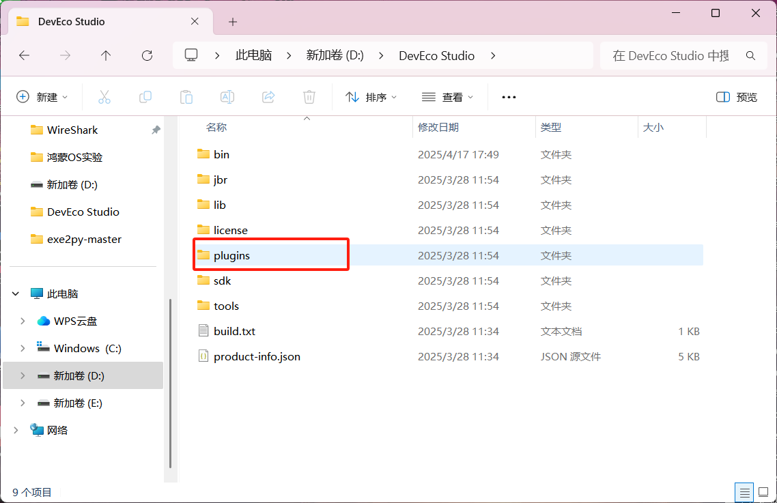
Task: Sort by the 大小 column header
Action: [653, 128]
